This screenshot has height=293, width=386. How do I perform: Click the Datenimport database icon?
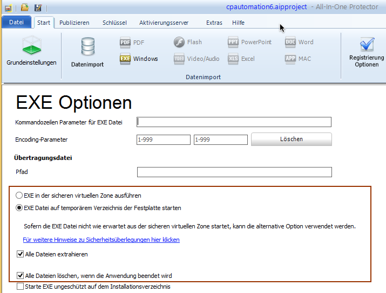pyautogui.click(x=87, y=52)
